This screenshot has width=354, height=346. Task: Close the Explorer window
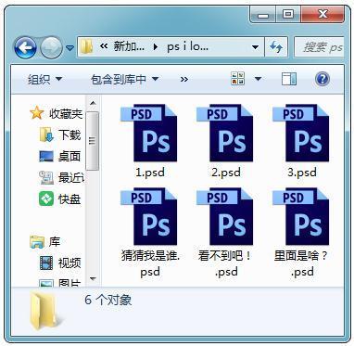(x=322, y=14)
